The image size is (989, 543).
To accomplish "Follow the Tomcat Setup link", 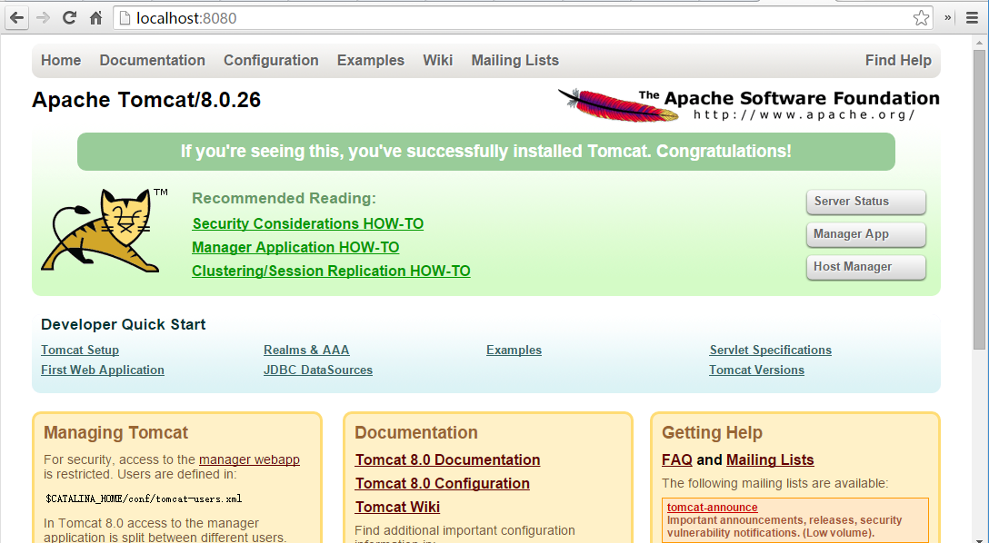I will pyautogui.click(x=80, y=350).
